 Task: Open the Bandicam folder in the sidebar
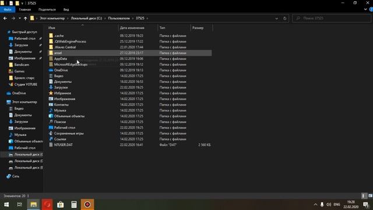tap(22, 65)
